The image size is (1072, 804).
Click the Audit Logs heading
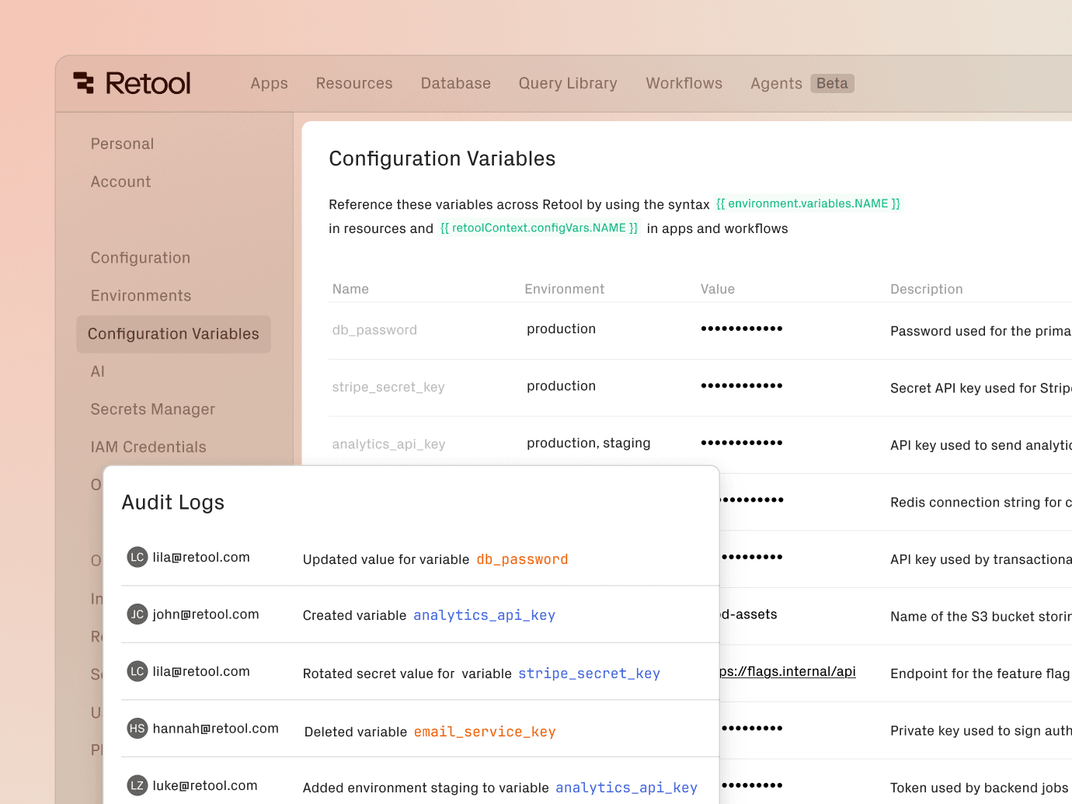[x=173, y=503]
